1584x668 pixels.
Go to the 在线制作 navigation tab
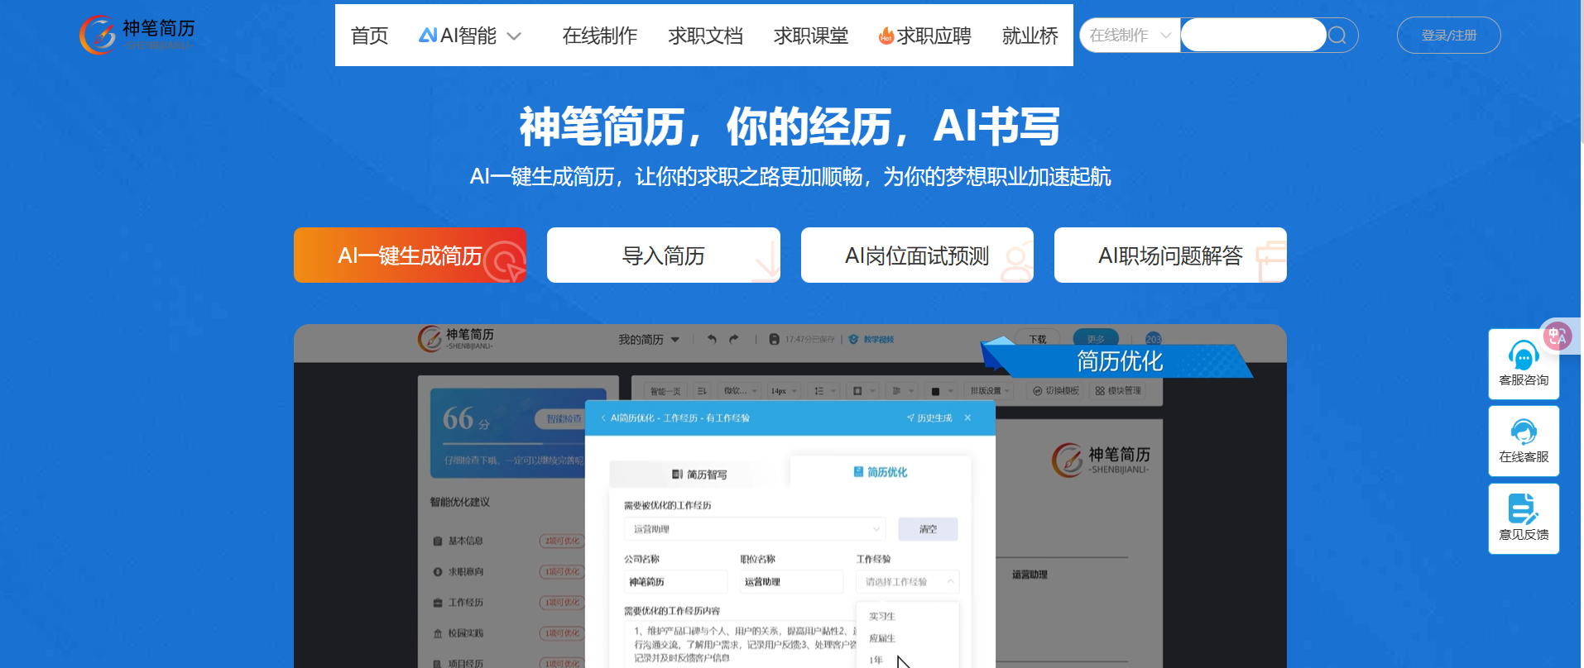click(599, 36)
